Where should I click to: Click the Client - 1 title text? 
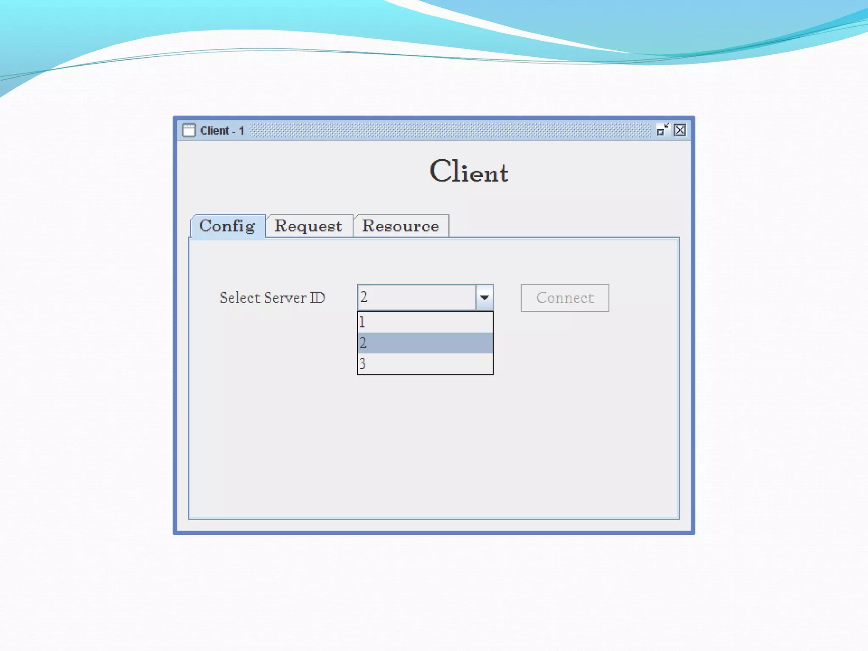222,131
